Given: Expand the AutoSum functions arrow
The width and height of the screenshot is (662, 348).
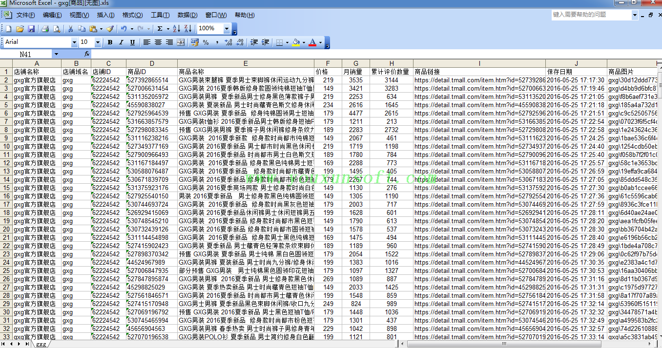Looking at the screenshot, I should pos(167,29).
